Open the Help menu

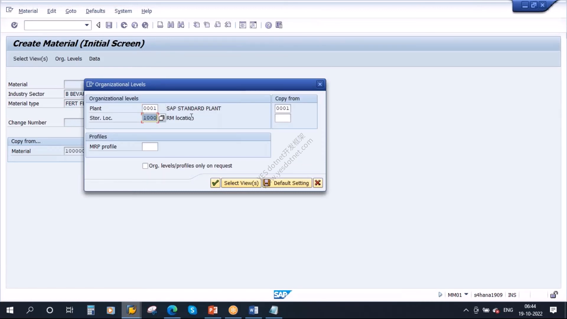[146, 11]
